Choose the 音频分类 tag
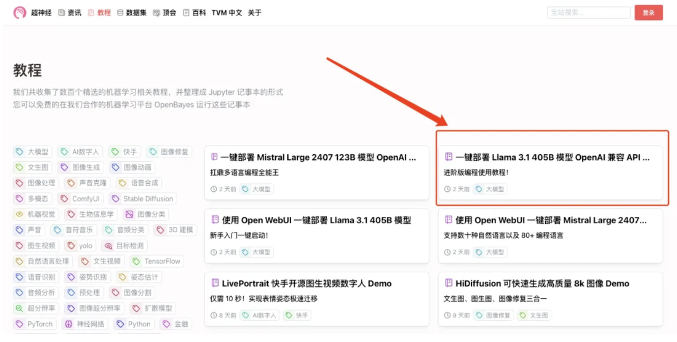The width and height of the screenshot is (677, 342). tap(125, 230)
